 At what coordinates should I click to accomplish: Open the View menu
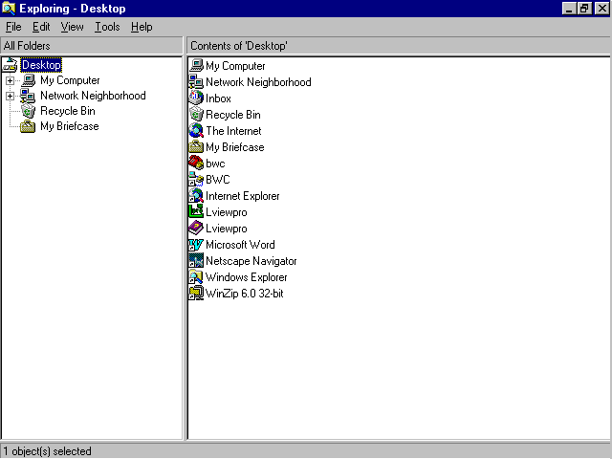point(73,27)
